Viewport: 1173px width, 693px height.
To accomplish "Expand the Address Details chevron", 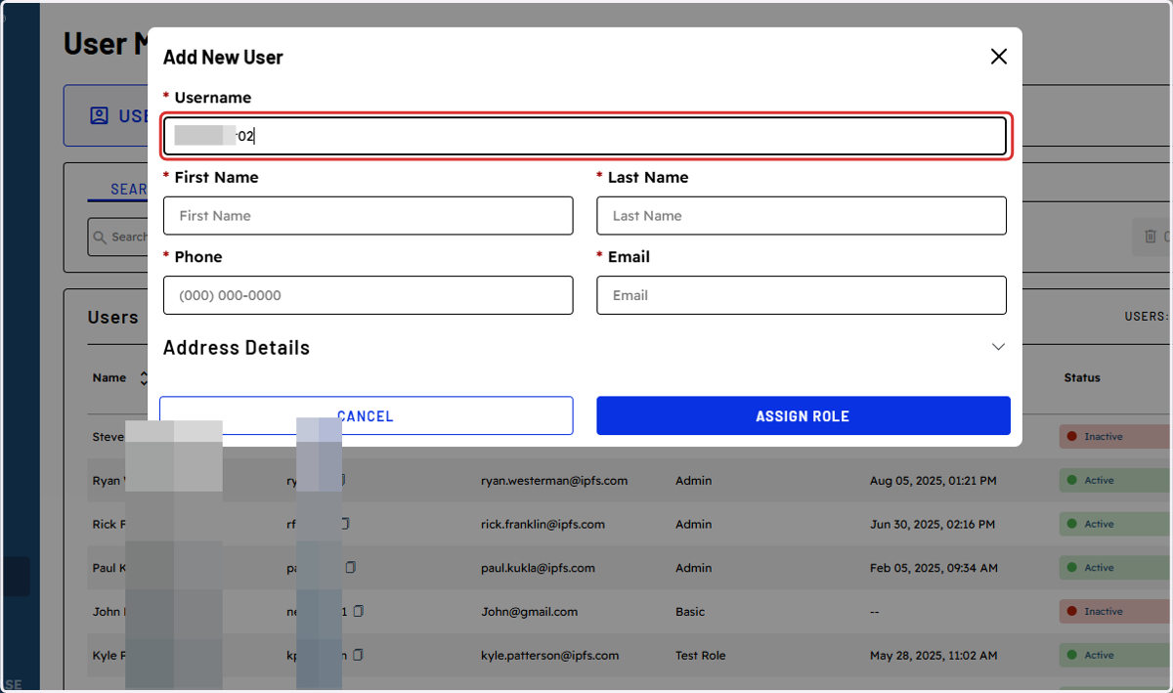I will tap(998, 347).
